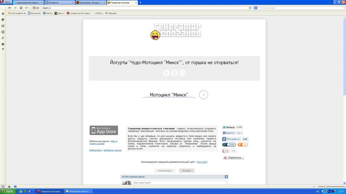
Task: Click the 'Мотоцикл "Минск"' input field
Action: (169, 95)
